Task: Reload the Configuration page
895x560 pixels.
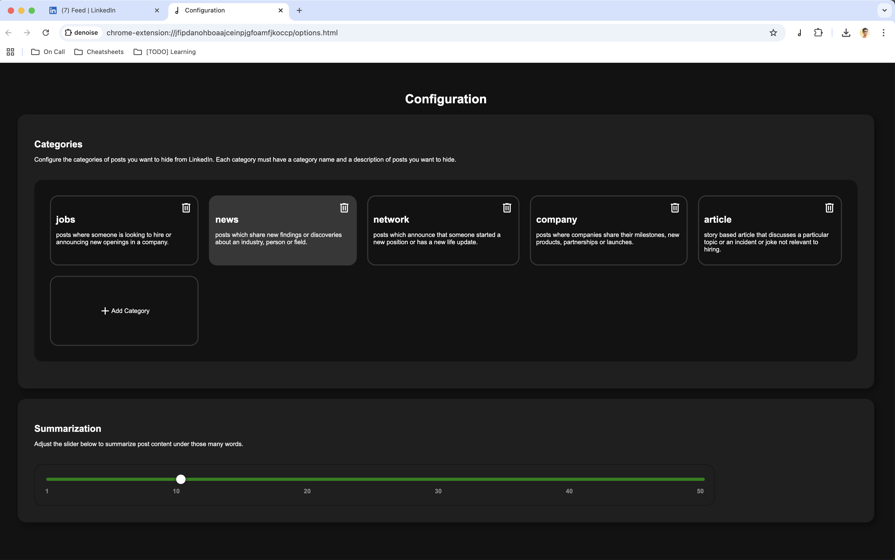Action: pyautogui.click(x=46, y=33)
